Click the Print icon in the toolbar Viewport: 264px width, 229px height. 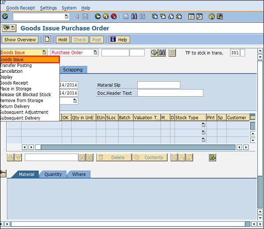point(126,16)
